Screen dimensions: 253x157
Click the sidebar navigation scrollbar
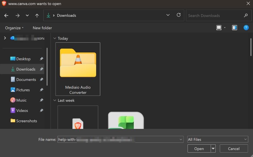47,67
